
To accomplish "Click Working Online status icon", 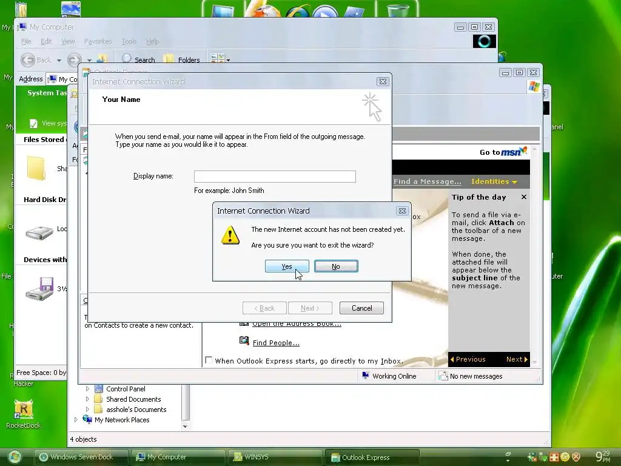I will pos(366,376).
